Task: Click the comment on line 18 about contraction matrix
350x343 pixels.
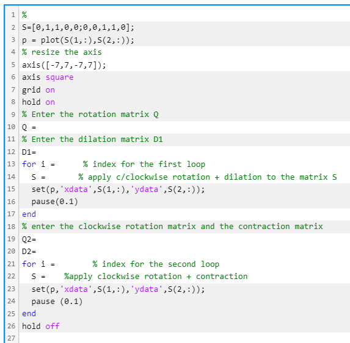Action: click(172, 227)
